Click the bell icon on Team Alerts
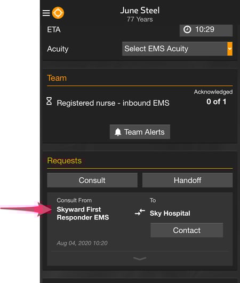This screenshot has height=283, width=240. (x=118, y=132)
